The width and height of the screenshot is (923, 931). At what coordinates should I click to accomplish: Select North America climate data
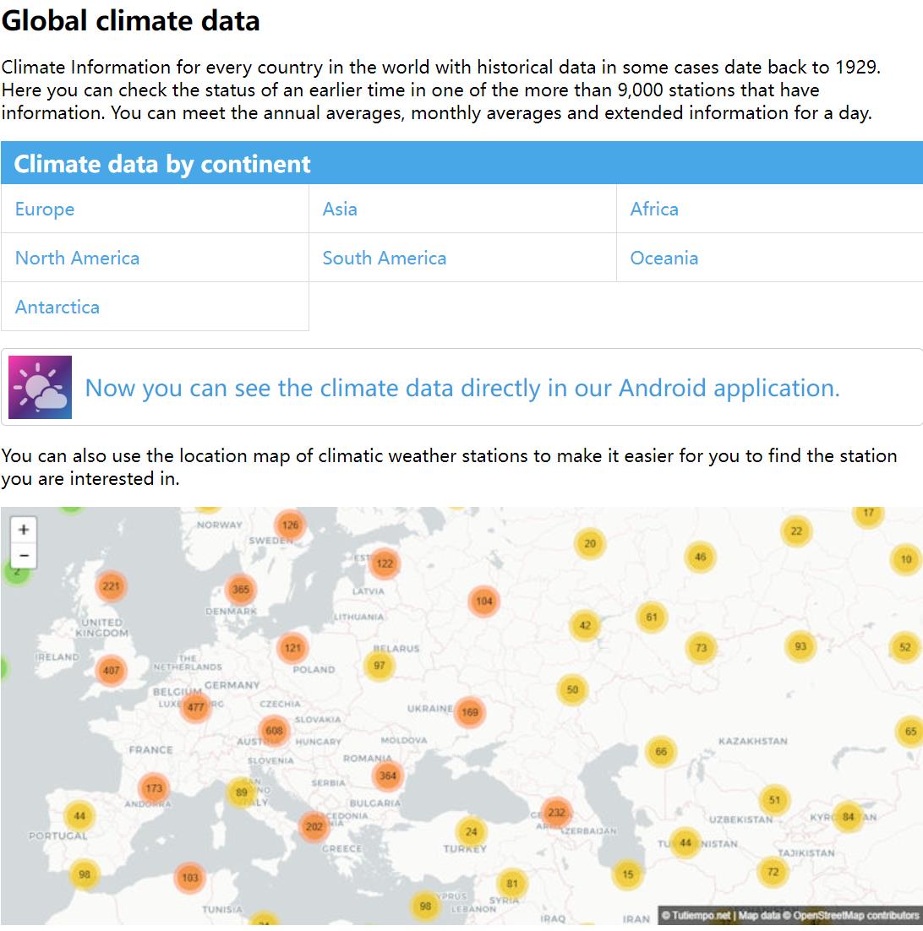[x=78, y=259]
